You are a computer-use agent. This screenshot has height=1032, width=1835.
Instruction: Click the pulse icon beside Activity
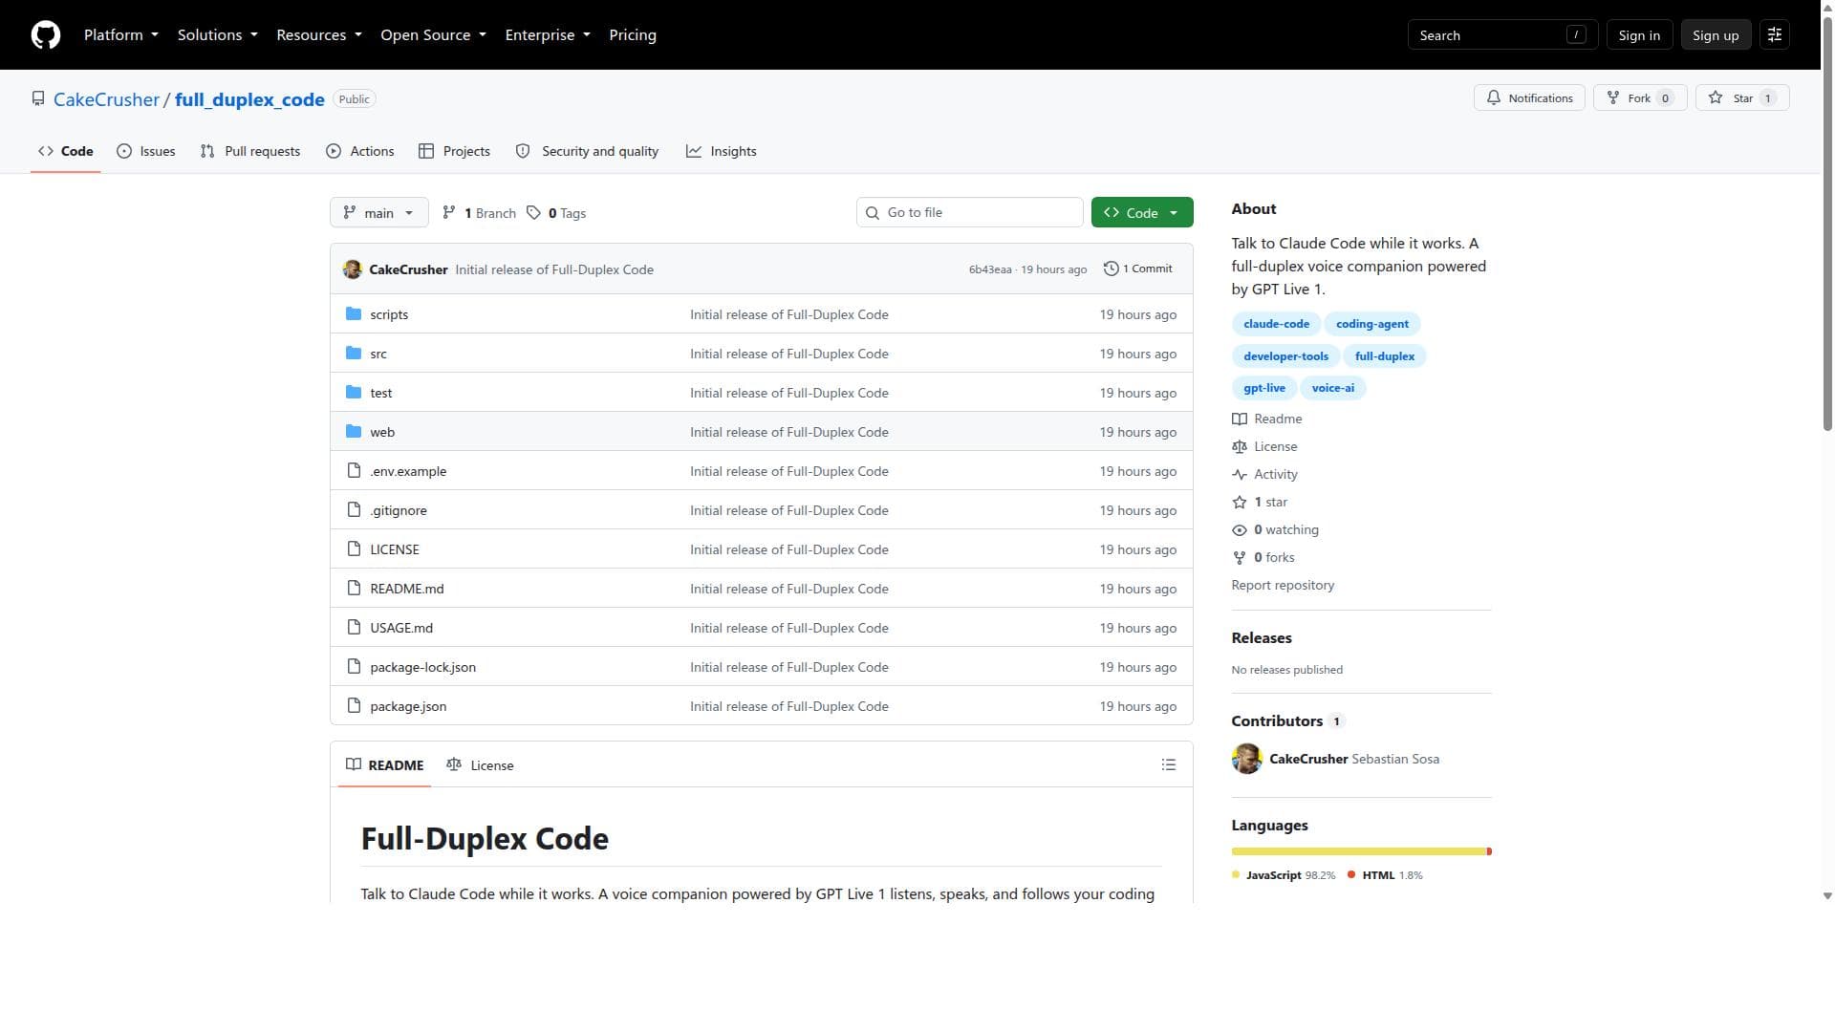(x=1240, y=475)
